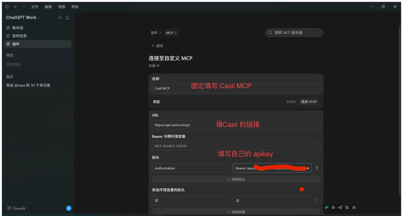This screenshot has width=403, height=216.
Task: Select 插件 in the sidebar
Action: [x=38, y=44]
